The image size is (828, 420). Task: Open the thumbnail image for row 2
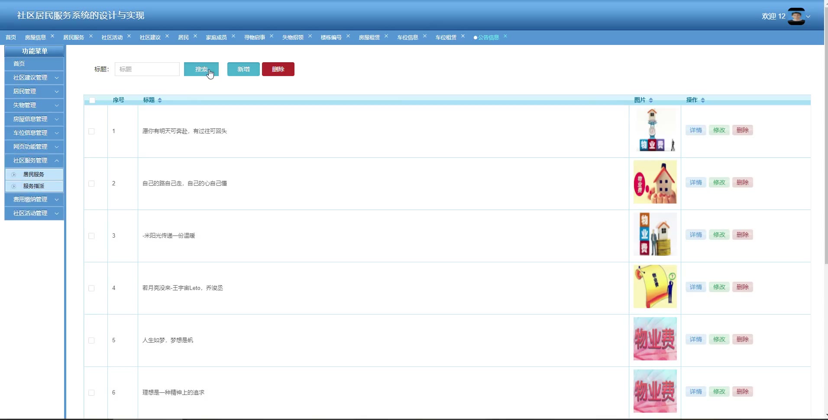655,182
